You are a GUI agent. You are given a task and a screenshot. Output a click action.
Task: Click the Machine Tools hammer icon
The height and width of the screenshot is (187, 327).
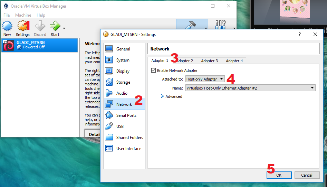click(190, 25)
